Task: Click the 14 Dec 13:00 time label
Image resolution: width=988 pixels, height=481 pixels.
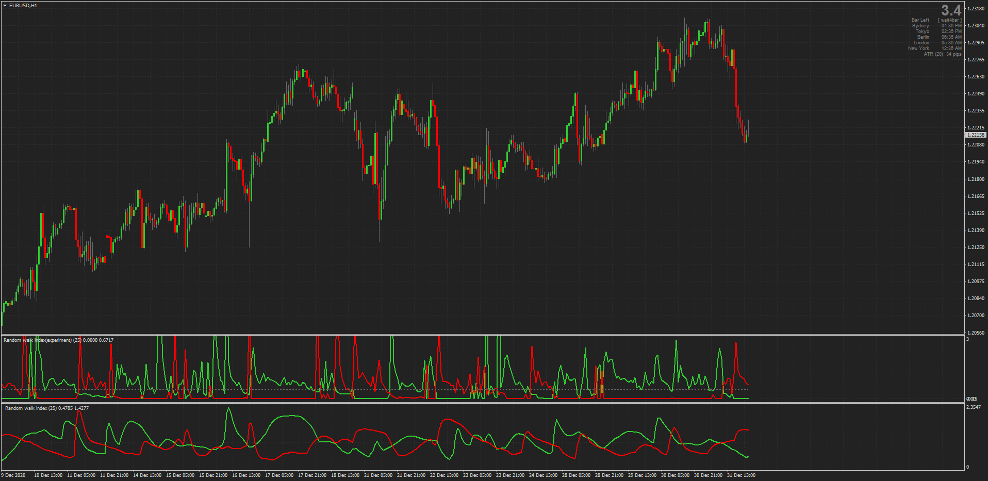Action: [x=147, y=475]
